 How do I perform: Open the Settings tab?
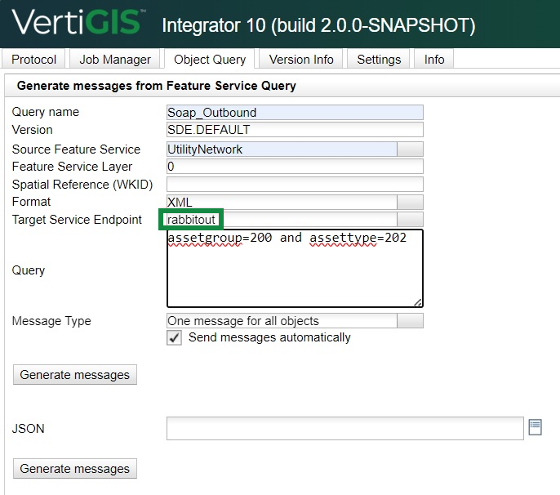[379, 59]
